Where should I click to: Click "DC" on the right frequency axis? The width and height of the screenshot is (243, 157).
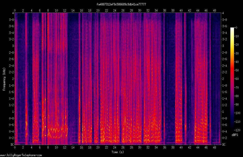click(224, 145)
